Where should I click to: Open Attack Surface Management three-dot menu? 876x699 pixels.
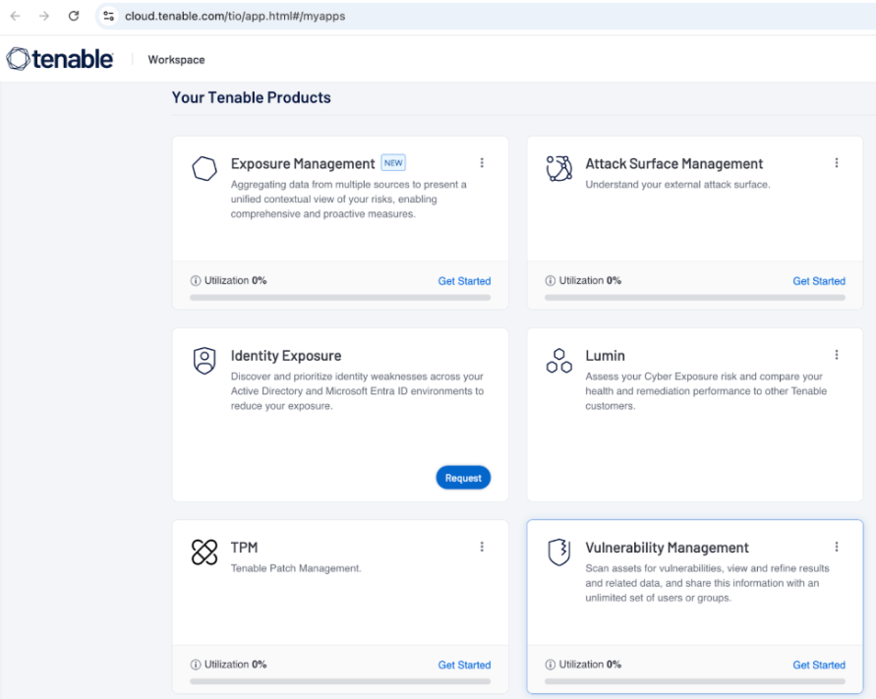[x=837, y=163]
